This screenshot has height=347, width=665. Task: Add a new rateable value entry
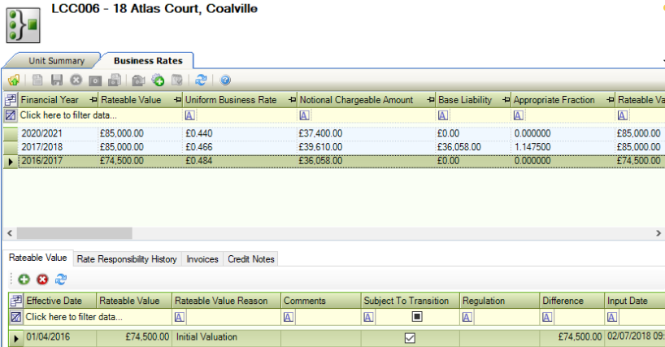point(24,280)
